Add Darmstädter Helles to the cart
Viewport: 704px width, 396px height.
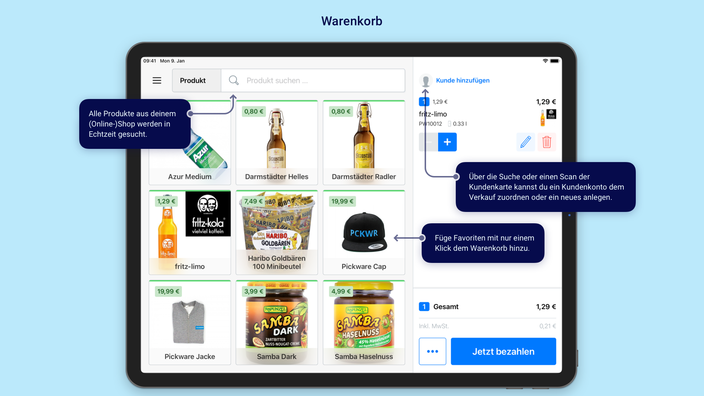tap(276, 143)
